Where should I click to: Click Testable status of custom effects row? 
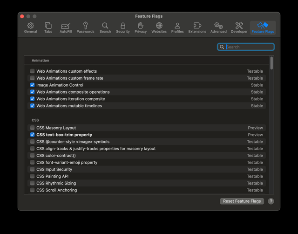click(x=255, y=71)
